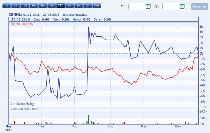Click the 5% y-axis label
Image resolution: width=210 pixels, height=133 pixels.
point(201,27)
